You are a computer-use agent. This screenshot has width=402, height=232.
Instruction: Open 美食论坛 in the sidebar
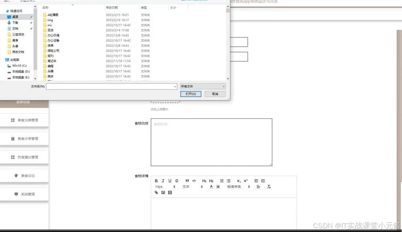[x=25, y=176]
